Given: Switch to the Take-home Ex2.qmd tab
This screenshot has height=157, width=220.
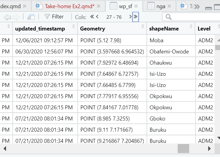Looking at the screenshot, I should click(x=70, y=6).
